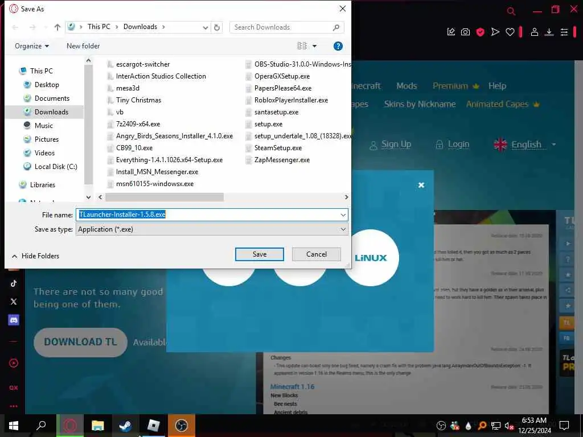The height and width of the screenshot is (437, 583).
Task: Open the Mods menu on the website
Action: pos(407,86)
